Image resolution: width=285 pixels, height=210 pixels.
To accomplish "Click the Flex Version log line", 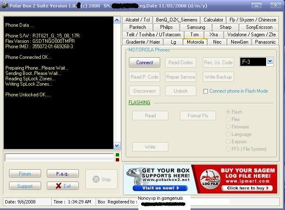I will (40, 41).
